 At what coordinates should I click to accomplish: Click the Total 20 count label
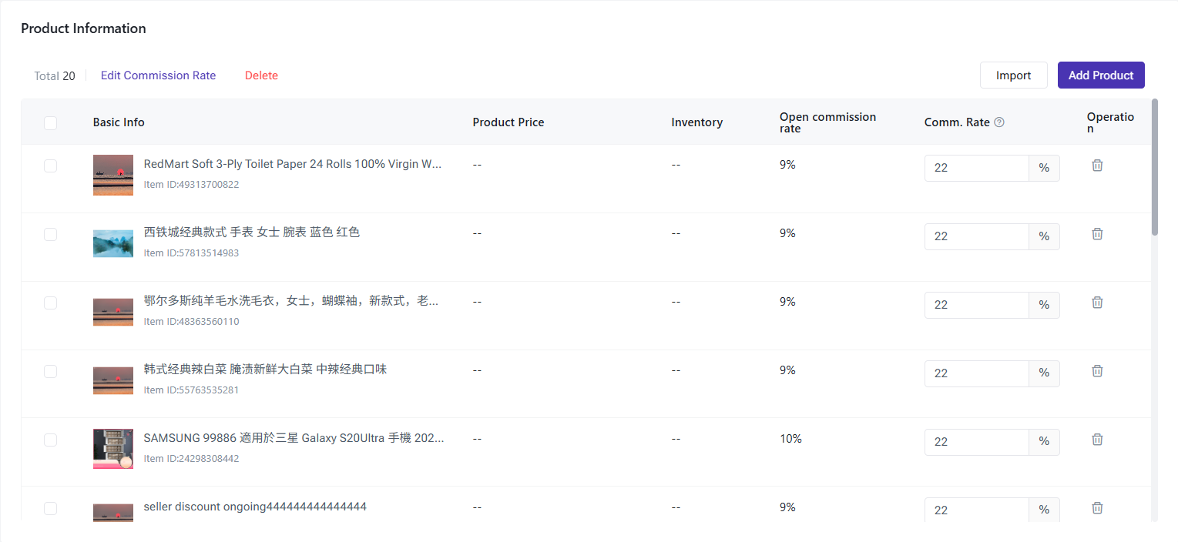coord(55,76)
